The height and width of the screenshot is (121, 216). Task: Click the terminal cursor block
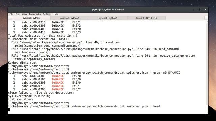(9, 110)
